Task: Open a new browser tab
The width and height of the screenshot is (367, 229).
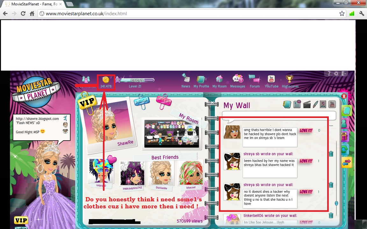Action: 69,4
